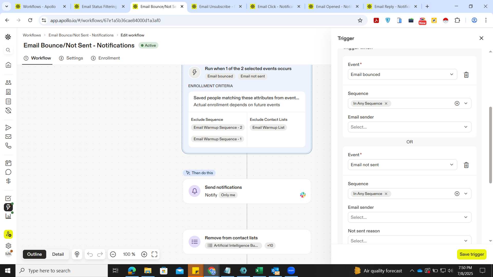
Task: Zoom out the workflow canvas
Action: (x=113, y=254)
